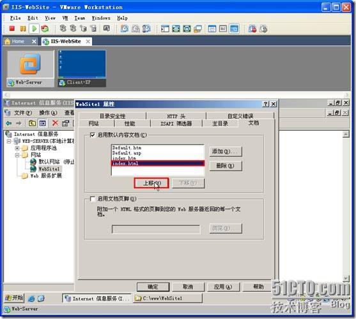The width and height of the screenshot is (356, 319).
Task: Click the Summary view toolbar icon
Action: pyautogui.click(x=212, y=29)
